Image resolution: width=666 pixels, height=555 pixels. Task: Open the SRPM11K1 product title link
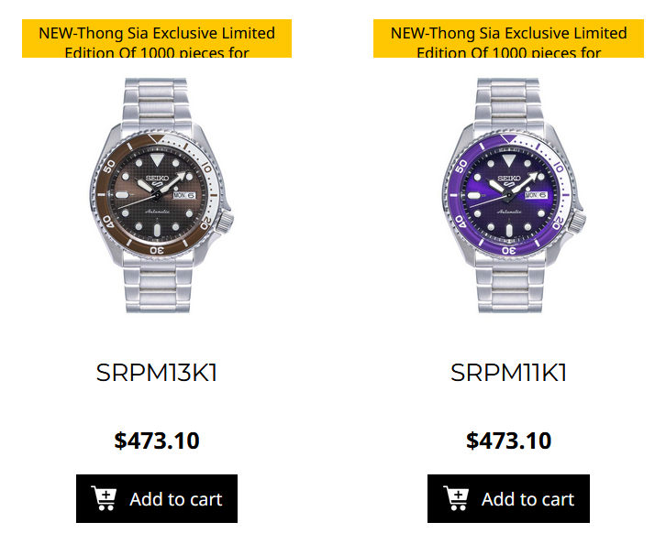(508, 374)
